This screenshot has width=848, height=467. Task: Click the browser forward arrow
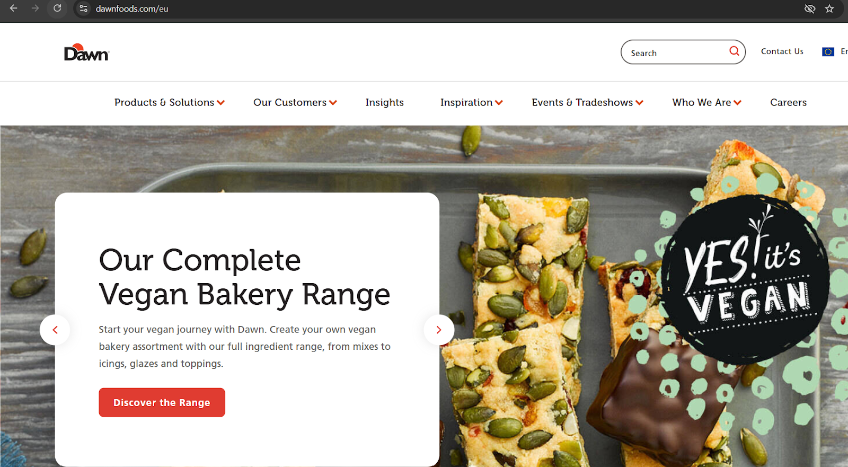point(35,8)
